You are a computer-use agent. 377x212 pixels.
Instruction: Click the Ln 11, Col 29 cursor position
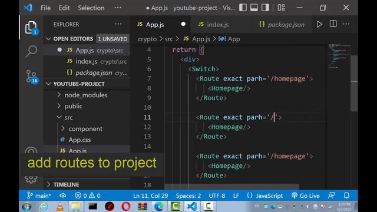coord(151,196)
